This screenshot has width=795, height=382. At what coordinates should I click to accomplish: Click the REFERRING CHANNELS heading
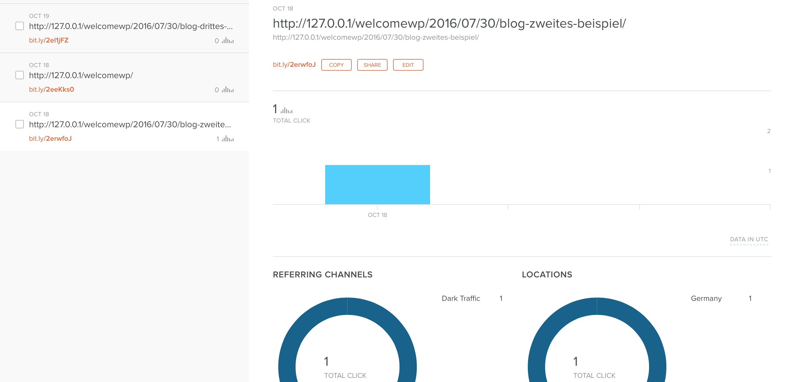click(x=322, y=274)
